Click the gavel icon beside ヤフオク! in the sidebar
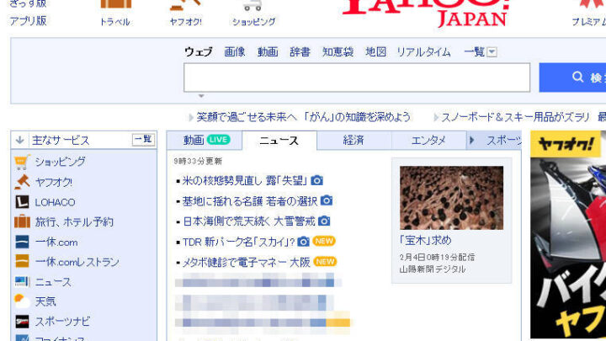This screenshot has width=606, height=341. click(x=22, y=182)
